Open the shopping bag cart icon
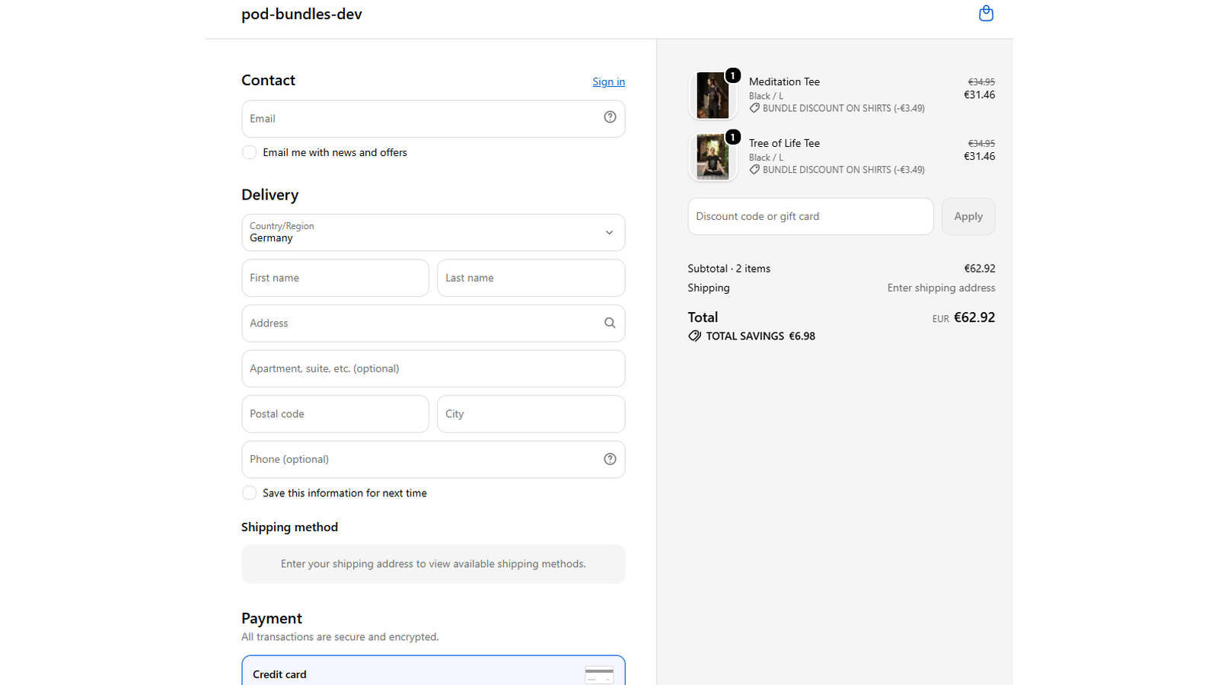The image size is (1218, 685). pos(986,14)
